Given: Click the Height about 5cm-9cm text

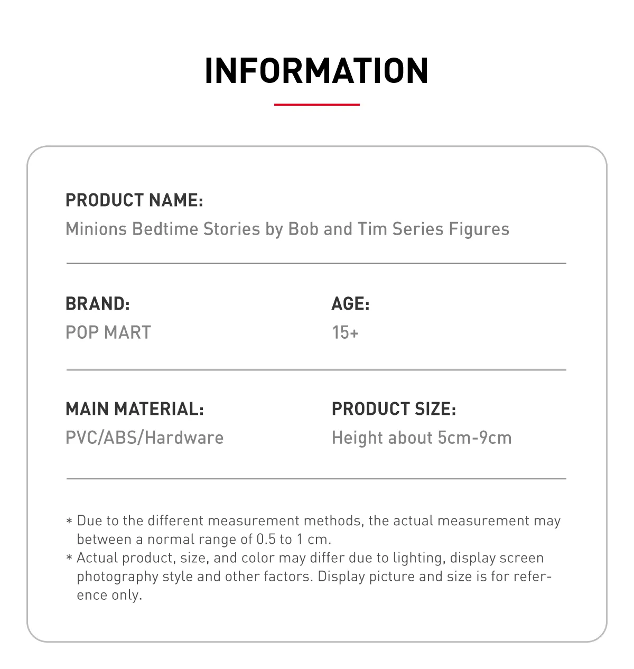Looking at the screenshot, I should 422,438.
